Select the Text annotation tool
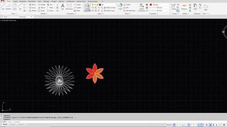Image resolution: width=227 pixels, height=127 pixels. point(62,7)
